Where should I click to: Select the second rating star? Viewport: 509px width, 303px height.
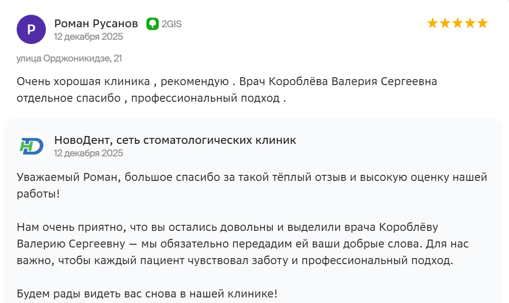(x=445, y=23)
